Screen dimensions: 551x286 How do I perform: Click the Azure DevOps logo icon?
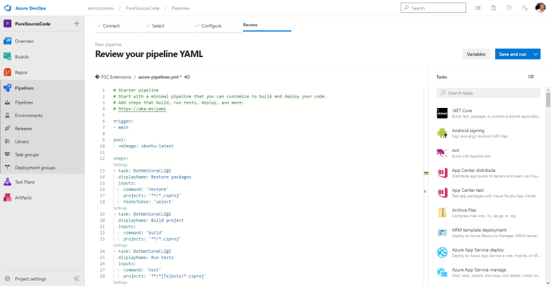pos(8,8)
